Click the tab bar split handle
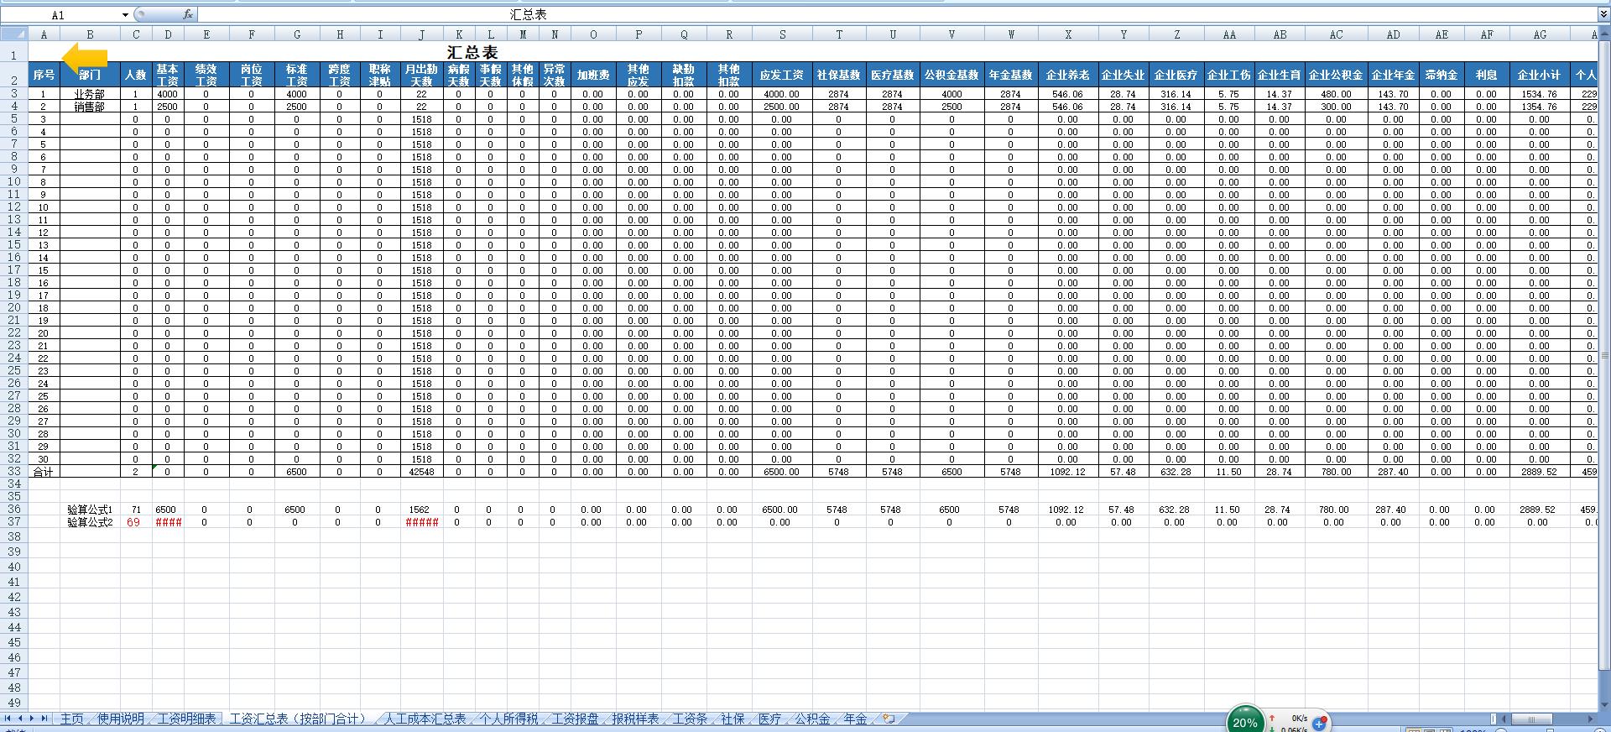 pyautogui.click(x=1494, y=719)
